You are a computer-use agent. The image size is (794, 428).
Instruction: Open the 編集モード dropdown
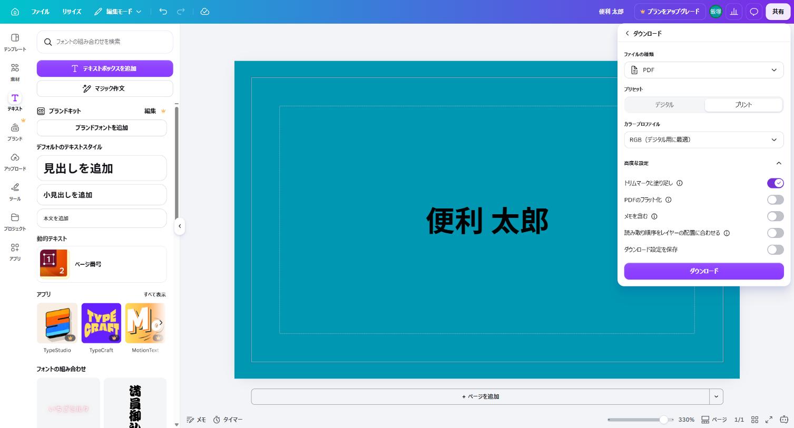click(118, 12)
